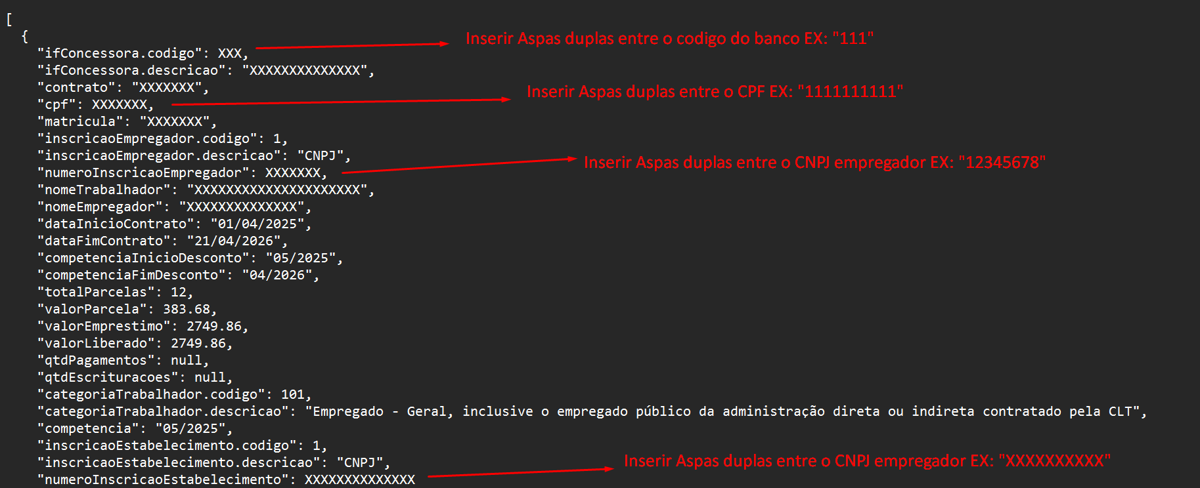Screen dimensions: 1200x488
Task: Click the "competencia": "05/2025" line
Action: (x=135, y=428)
